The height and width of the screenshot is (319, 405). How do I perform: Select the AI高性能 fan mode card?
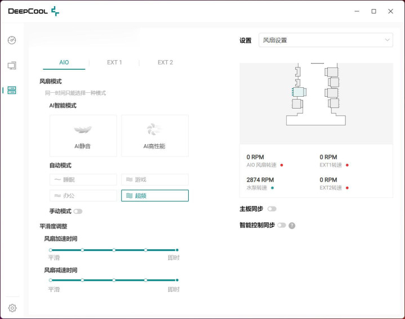154,136
